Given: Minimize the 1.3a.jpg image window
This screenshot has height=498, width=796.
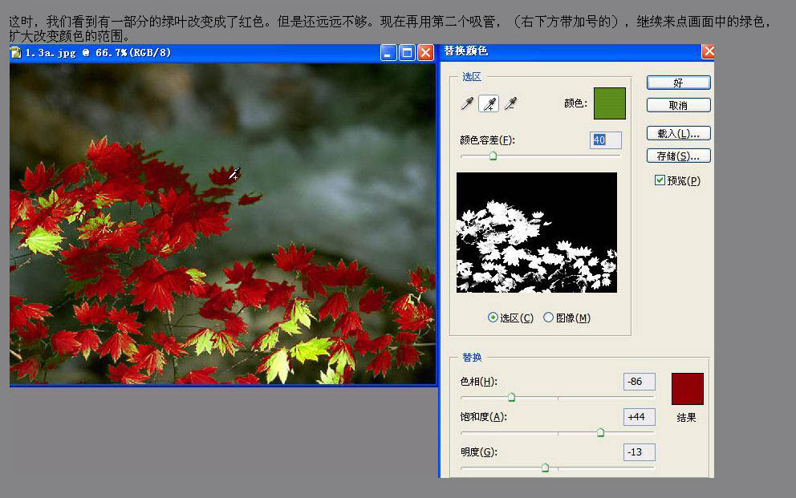Looking at the screenshot, I should 388,53.
